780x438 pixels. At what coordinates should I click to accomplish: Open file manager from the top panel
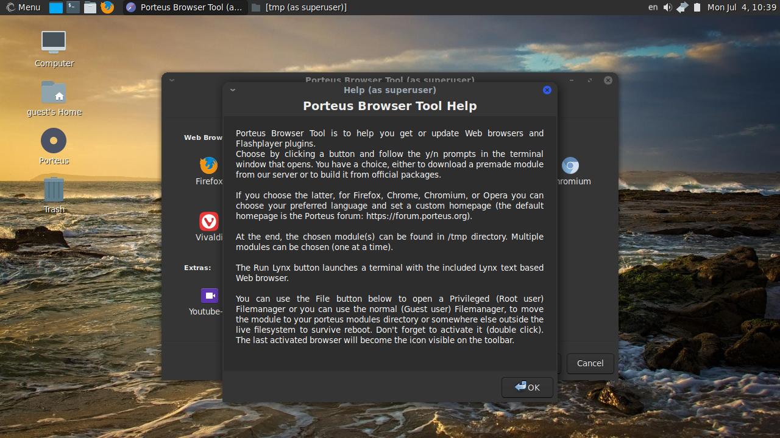point(90,7)
